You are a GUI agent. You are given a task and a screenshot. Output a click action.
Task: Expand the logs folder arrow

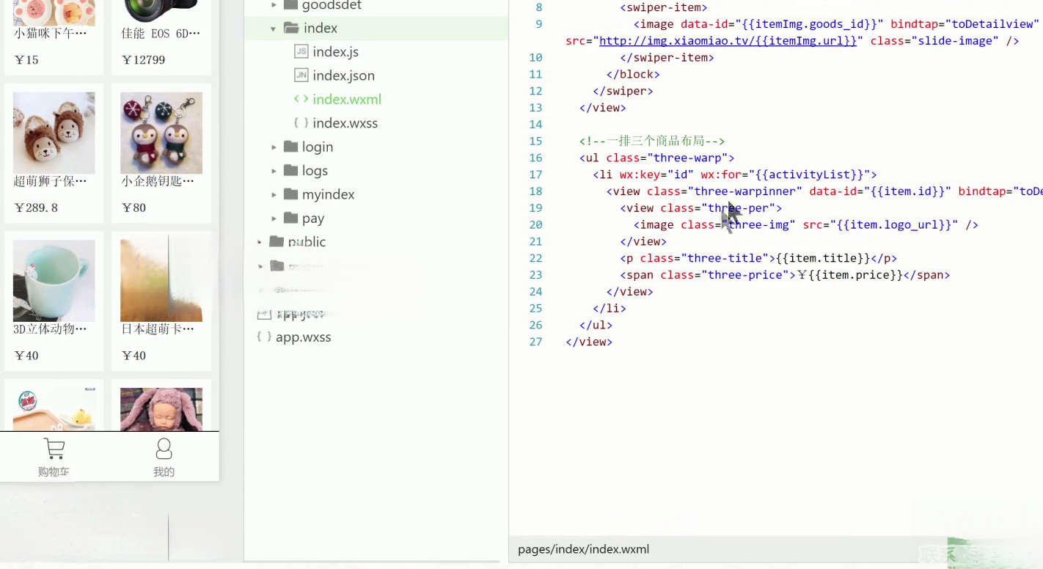tap(274, 171)
